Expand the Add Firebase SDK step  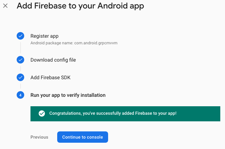coord(51,78)
